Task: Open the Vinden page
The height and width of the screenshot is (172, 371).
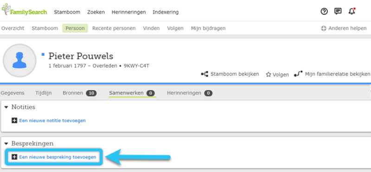Action: [151, 28]
